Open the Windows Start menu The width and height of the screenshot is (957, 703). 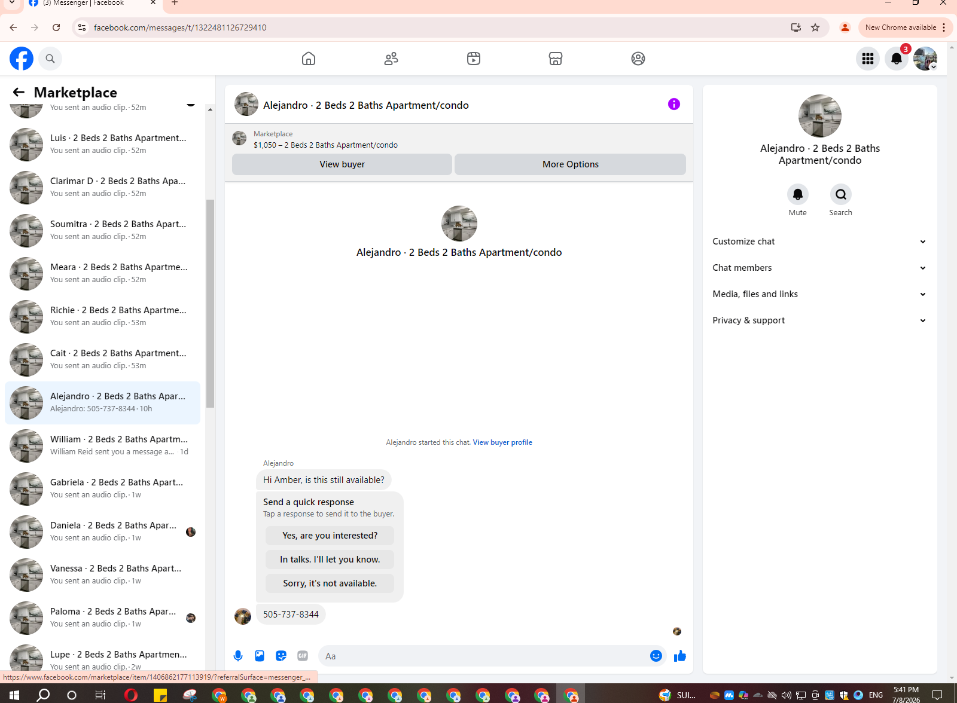pyautogui.click(x=14, y=695)
